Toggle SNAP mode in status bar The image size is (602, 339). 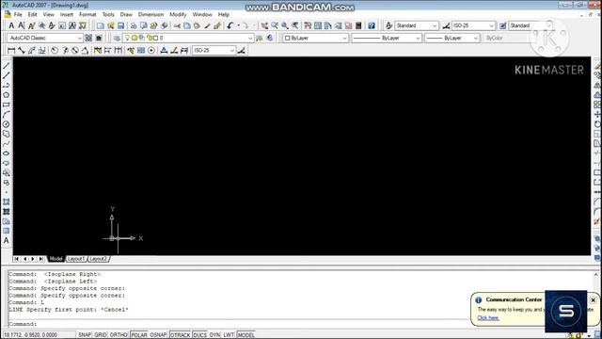85,335
